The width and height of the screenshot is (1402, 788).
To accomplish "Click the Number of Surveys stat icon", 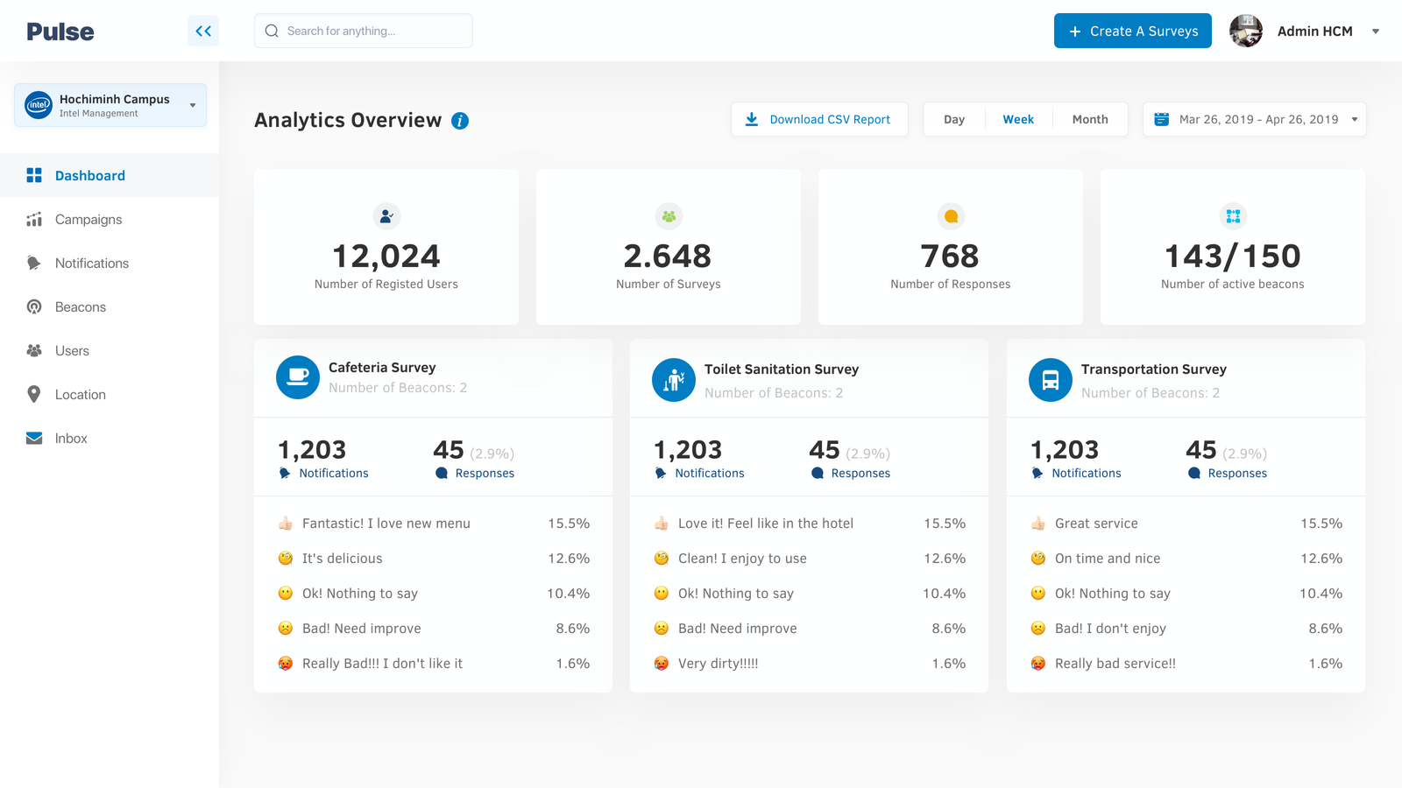I will [669, 216].
